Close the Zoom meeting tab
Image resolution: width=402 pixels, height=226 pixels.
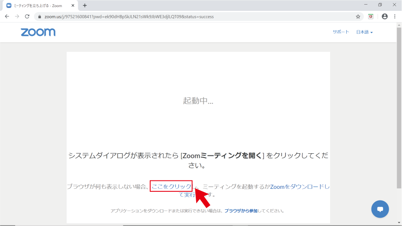click(x=73, y=5)
